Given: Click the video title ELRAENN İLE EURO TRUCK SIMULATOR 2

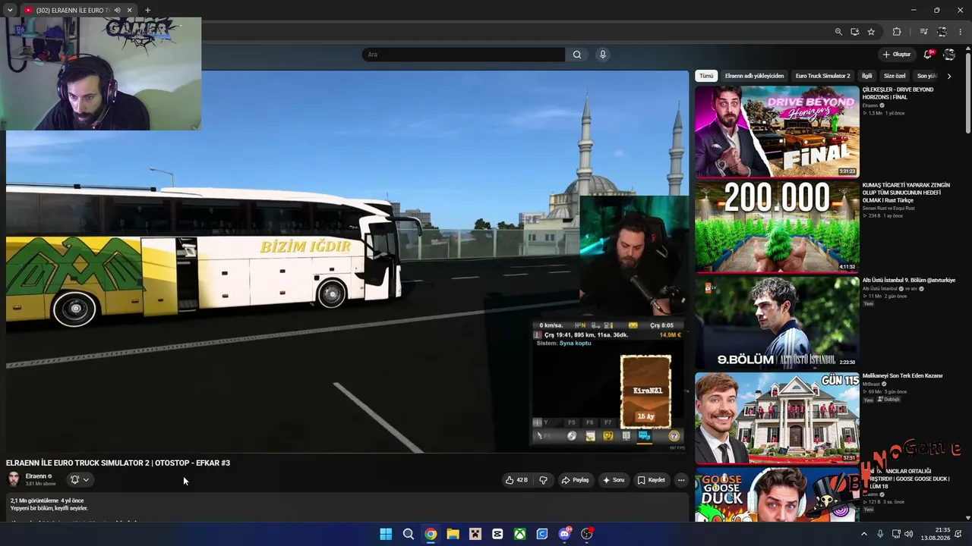Looking at the screenshot, I should coord(118,463).
